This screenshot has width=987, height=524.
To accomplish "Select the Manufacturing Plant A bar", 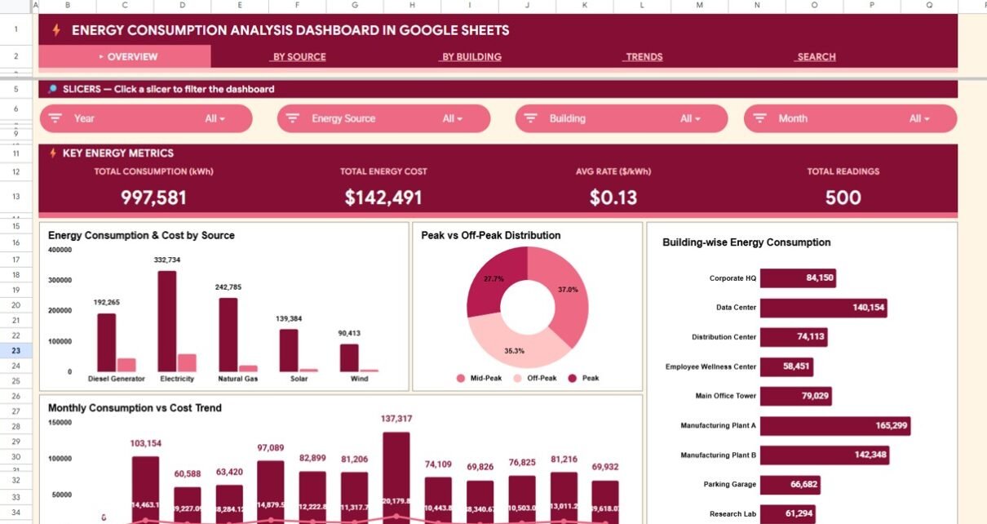I will pyautogui.click(x=834, y=425).
